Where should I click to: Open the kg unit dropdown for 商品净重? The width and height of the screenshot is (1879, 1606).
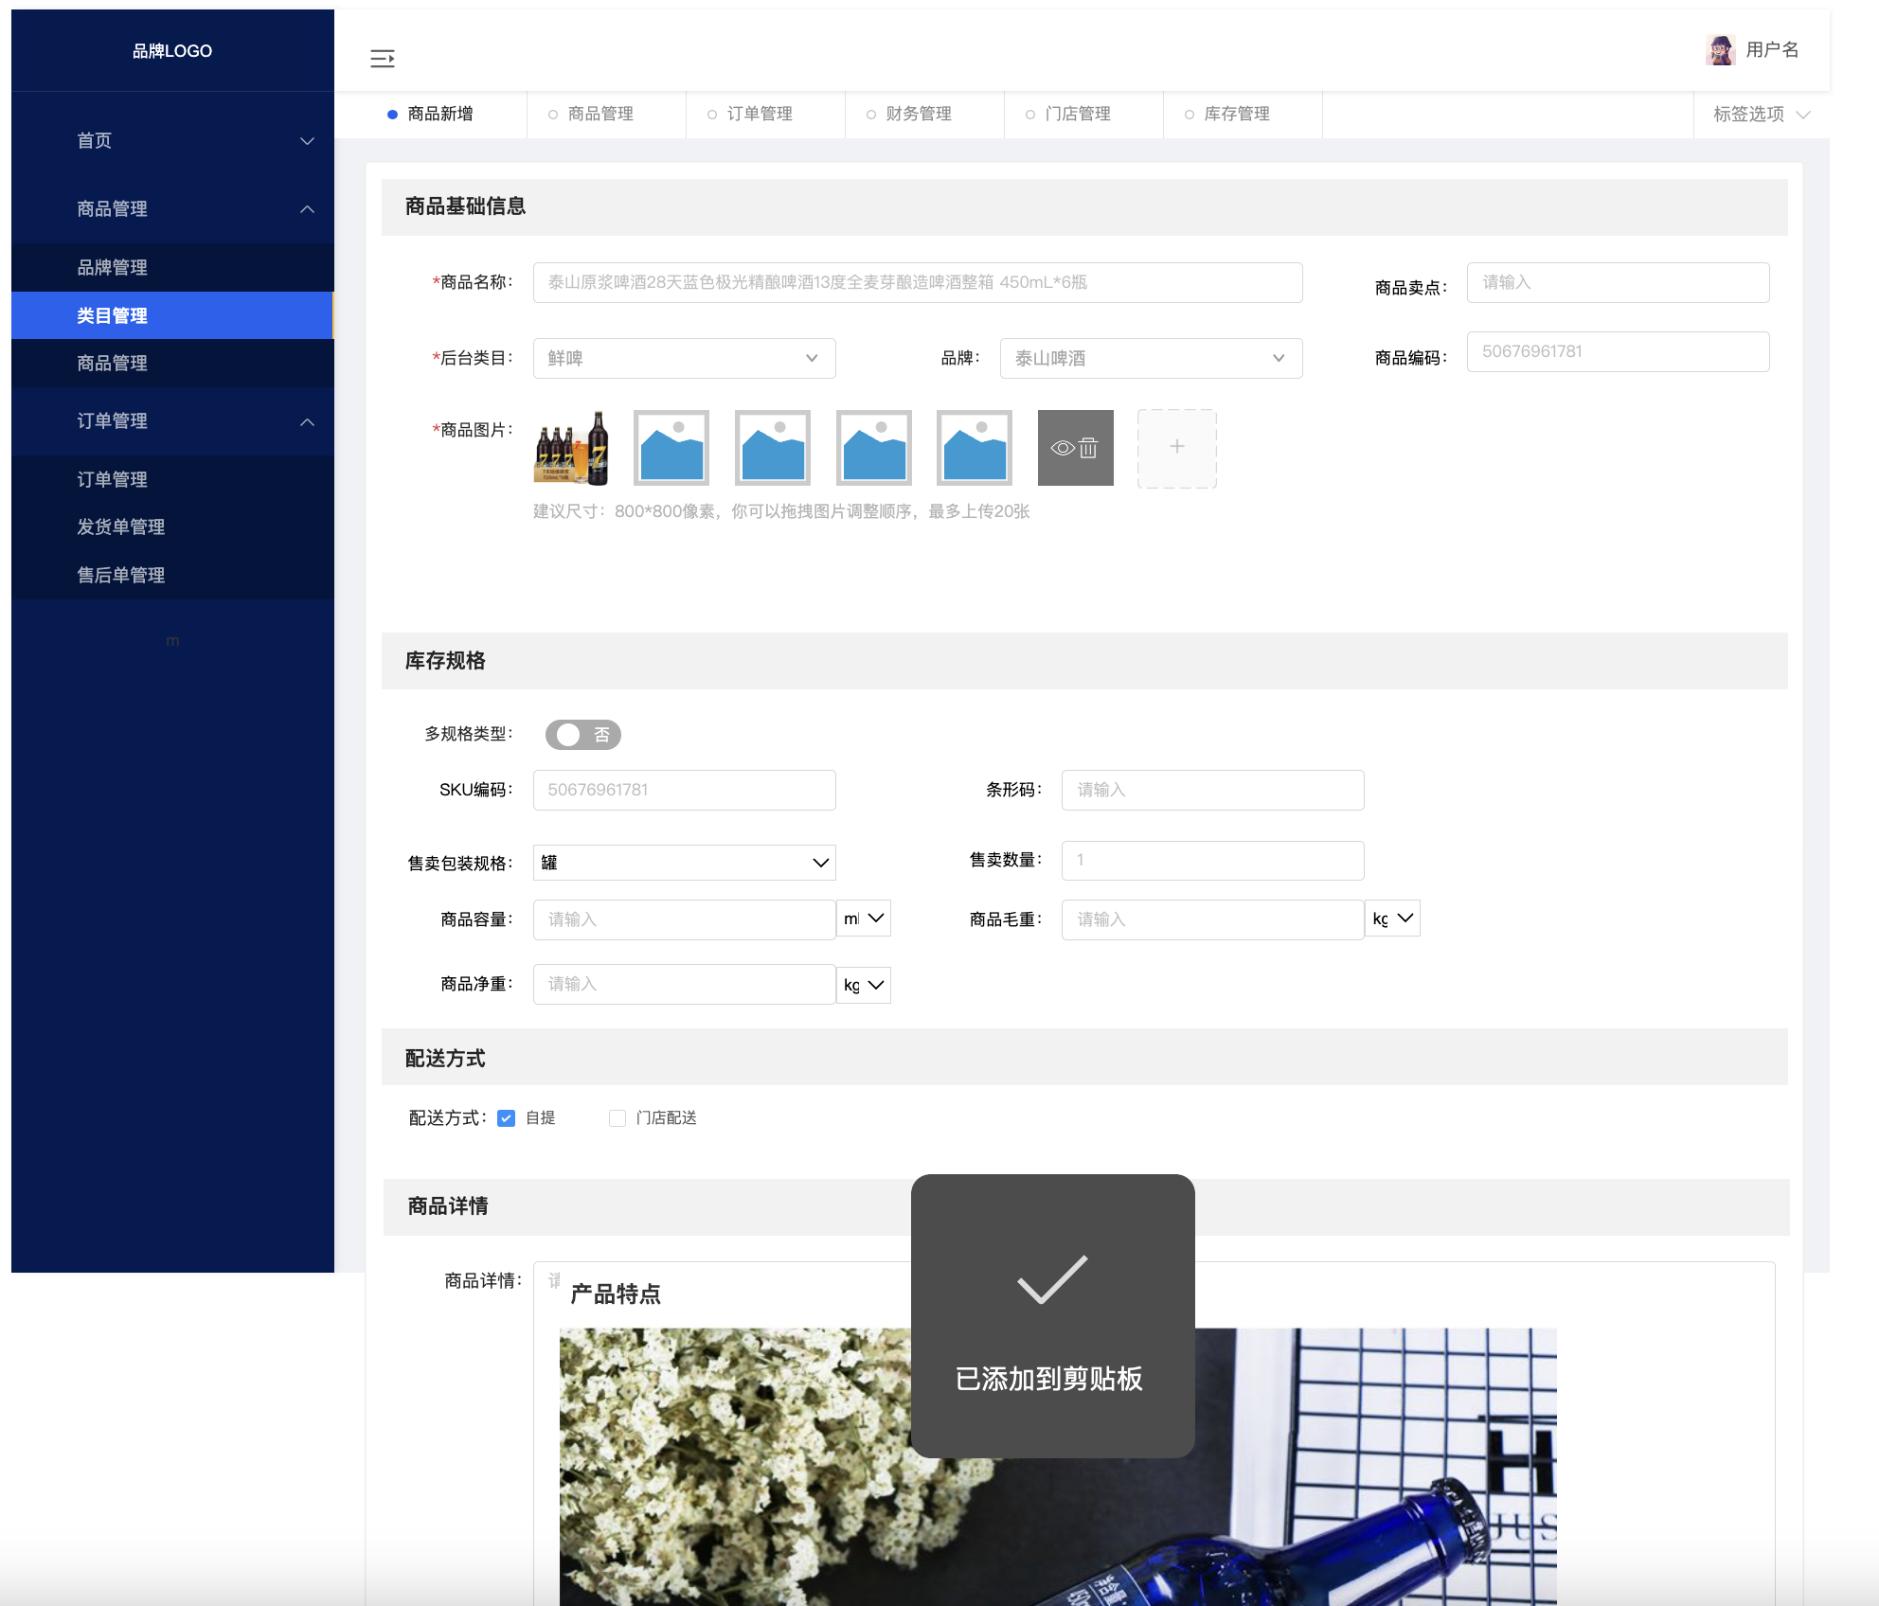click(x=864, y=985)
